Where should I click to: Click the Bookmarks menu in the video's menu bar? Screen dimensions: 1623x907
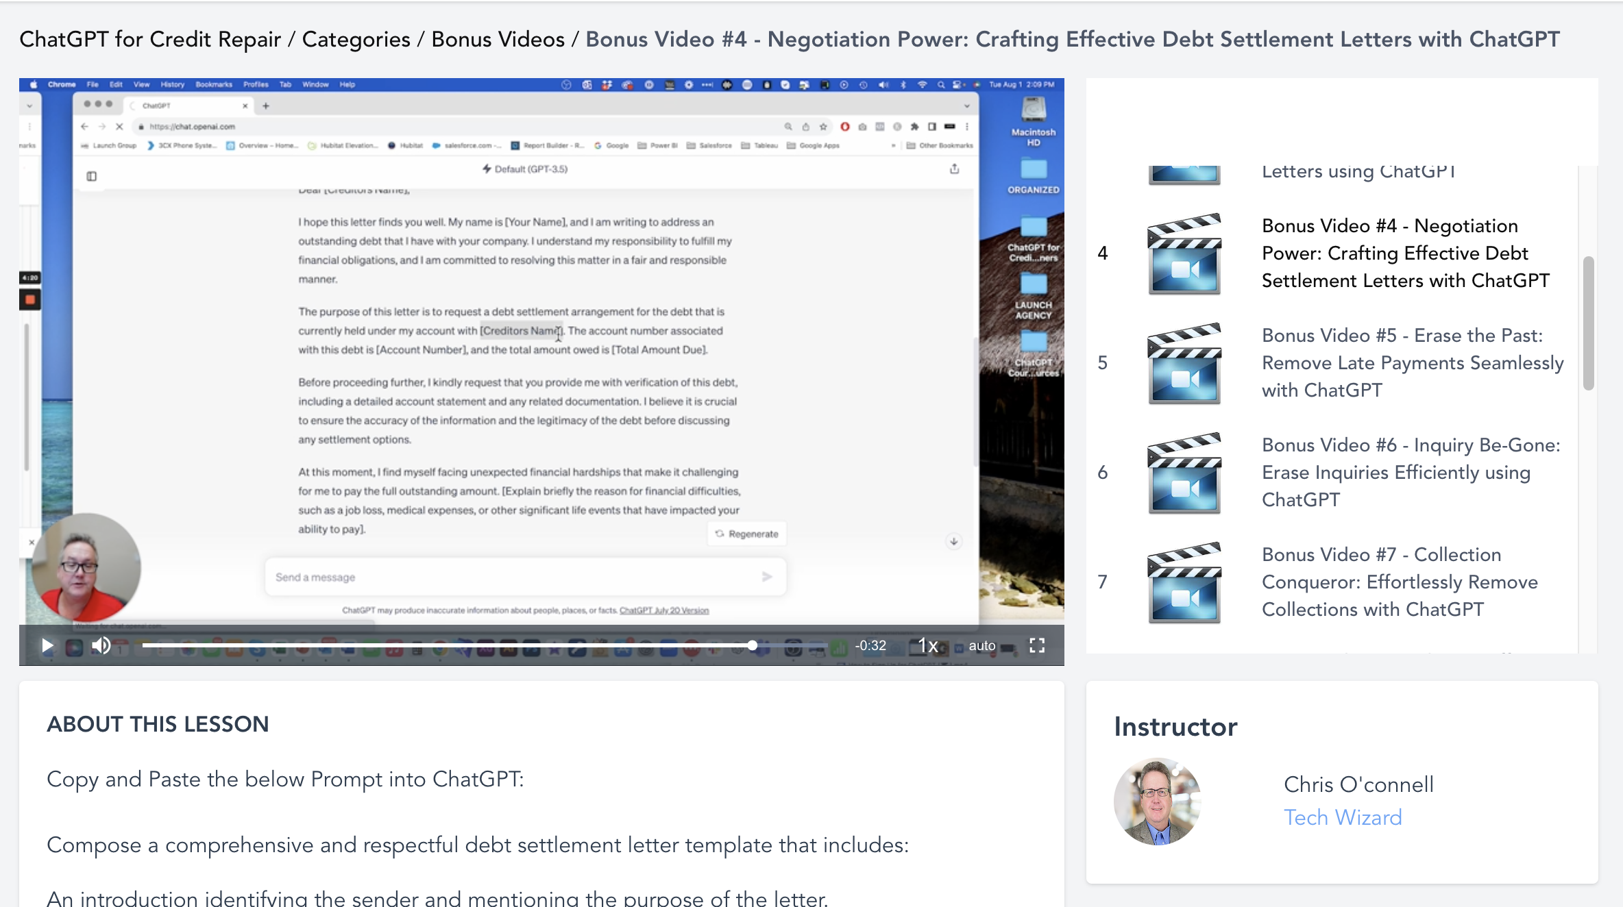point(214,84)
